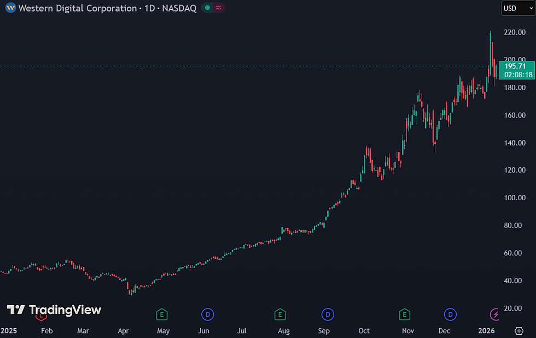Image resolution: width=536 pixels, height=338 pixels.
Task: Open chart settings hexagon icon at bottom right
Action: pyautogui.click(x=519, y=331)
